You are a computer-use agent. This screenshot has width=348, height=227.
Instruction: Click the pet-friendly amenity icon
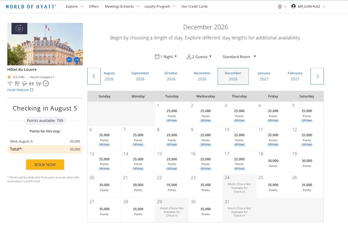coord(38,83)
